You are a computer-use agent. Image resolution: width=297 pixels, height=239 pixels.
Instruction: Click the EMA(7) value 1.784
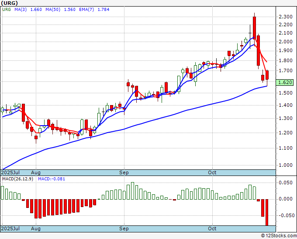104,10
